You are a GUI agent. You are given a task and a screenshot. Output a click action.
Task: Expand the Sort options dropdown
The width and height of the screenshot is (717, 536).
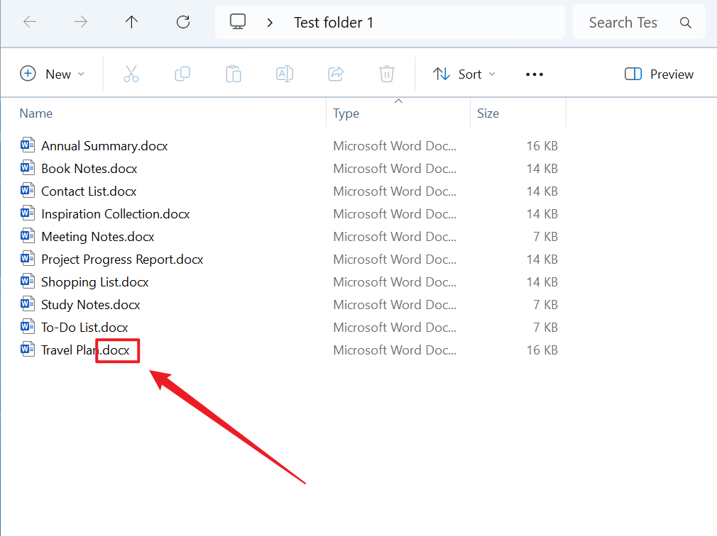465,74
